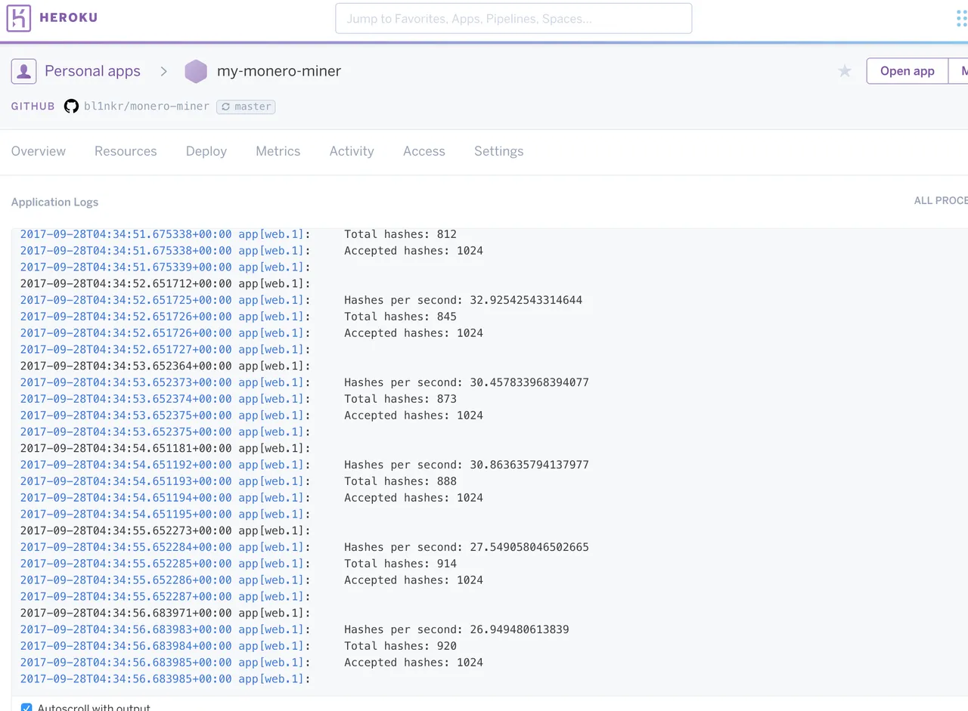This screenshot has width=968, height=711.
Task: Click 'Hashes per second: 26.949480613839'
Action: [x=457, y=629]
